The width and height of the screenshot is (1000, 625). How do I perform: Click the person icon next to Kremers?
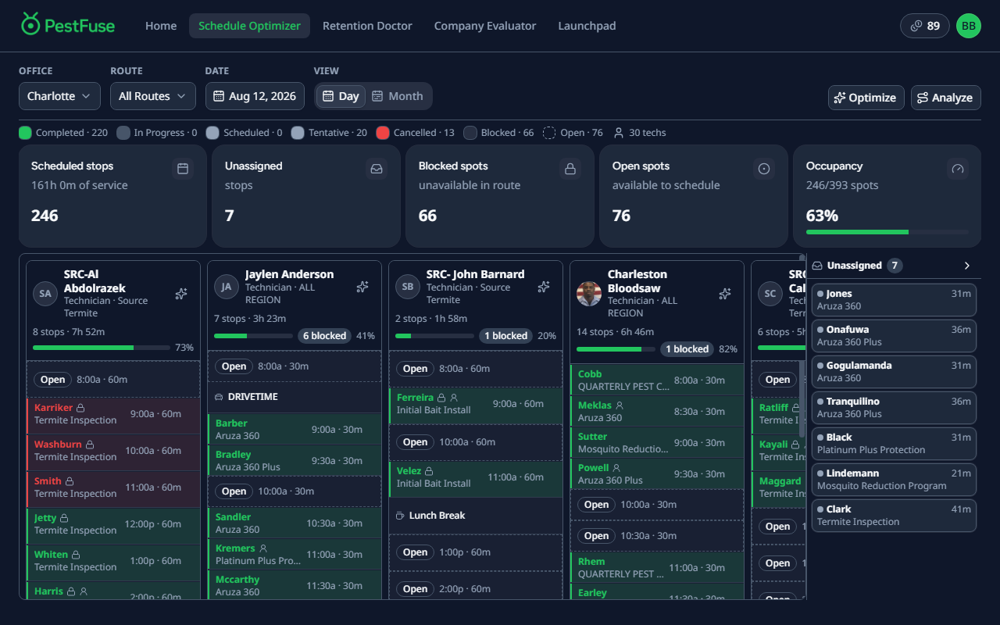(x=263, y=548)
